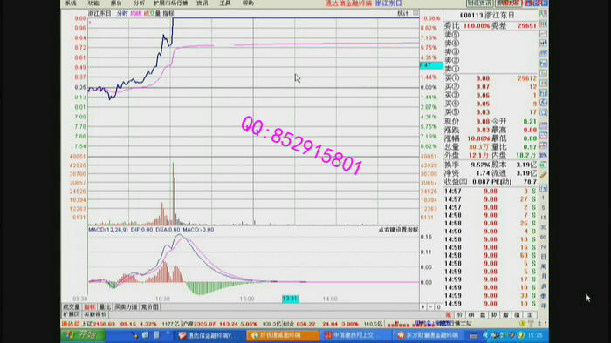
Task: Open the 分析 menu
Action: point(139,3)
